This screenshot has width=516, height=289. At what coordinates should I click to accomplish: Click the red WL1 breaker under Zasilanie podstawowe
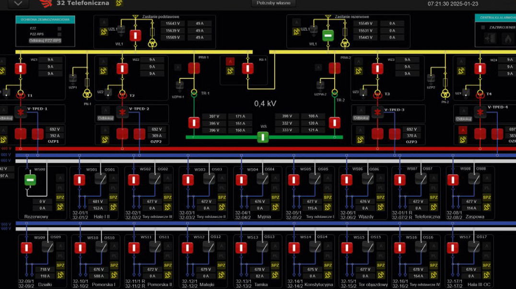tap(135, 35)
